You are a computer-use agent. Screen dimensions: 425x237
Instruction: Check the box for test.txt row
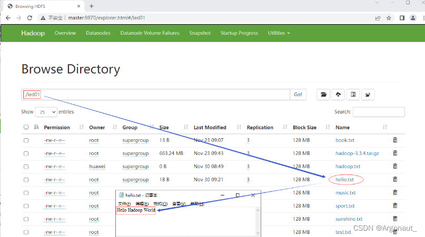coord(26,232)
